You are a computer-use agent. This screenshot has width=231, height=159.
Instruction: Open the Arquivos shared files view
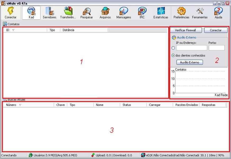coord(105,13)
